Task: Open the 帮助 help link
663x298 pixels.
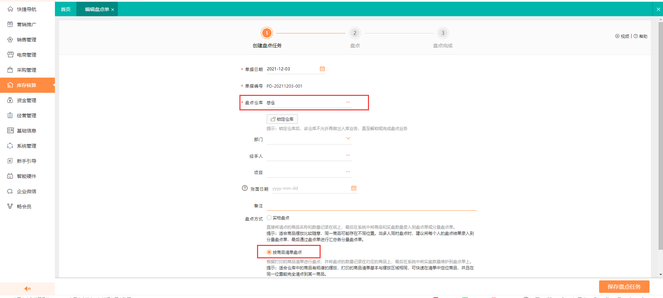Action: [641, 36]
